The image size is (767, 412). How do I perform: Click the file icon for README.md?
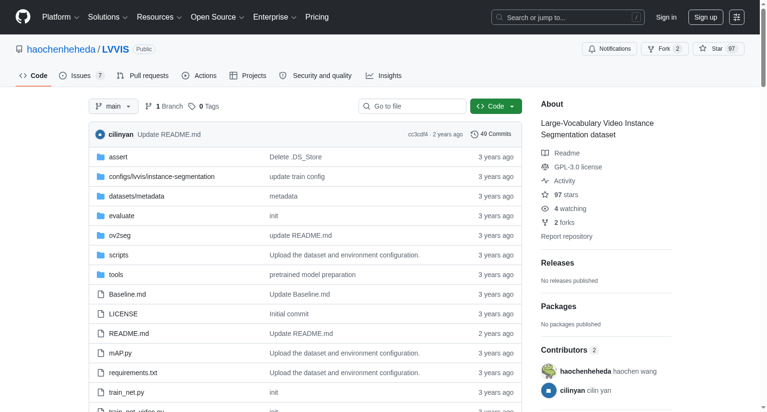tap(101, 334)
